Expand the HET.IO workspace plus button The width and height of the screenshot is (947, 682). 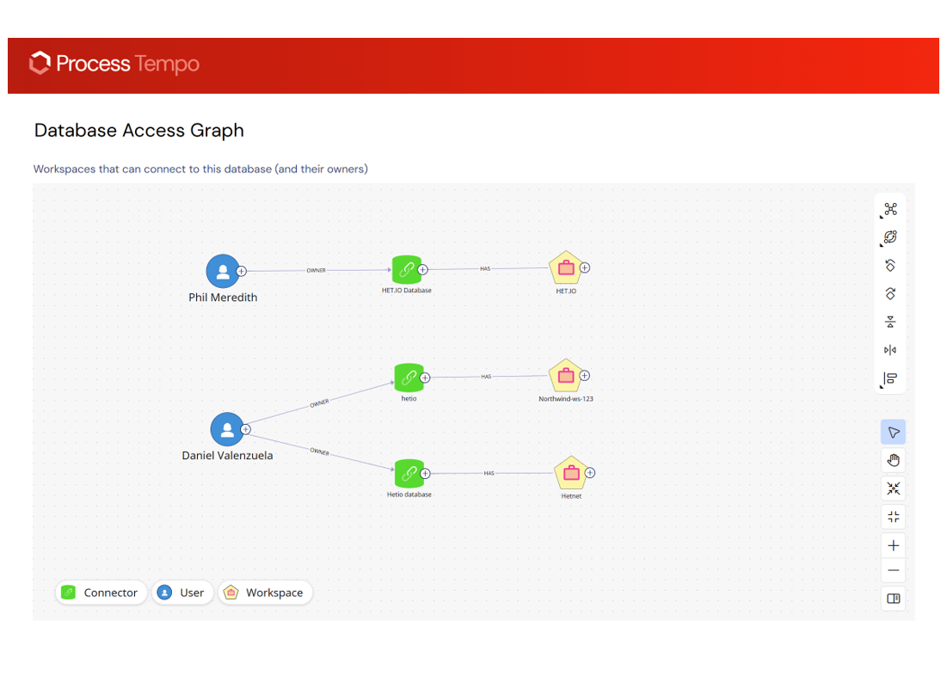585,267
